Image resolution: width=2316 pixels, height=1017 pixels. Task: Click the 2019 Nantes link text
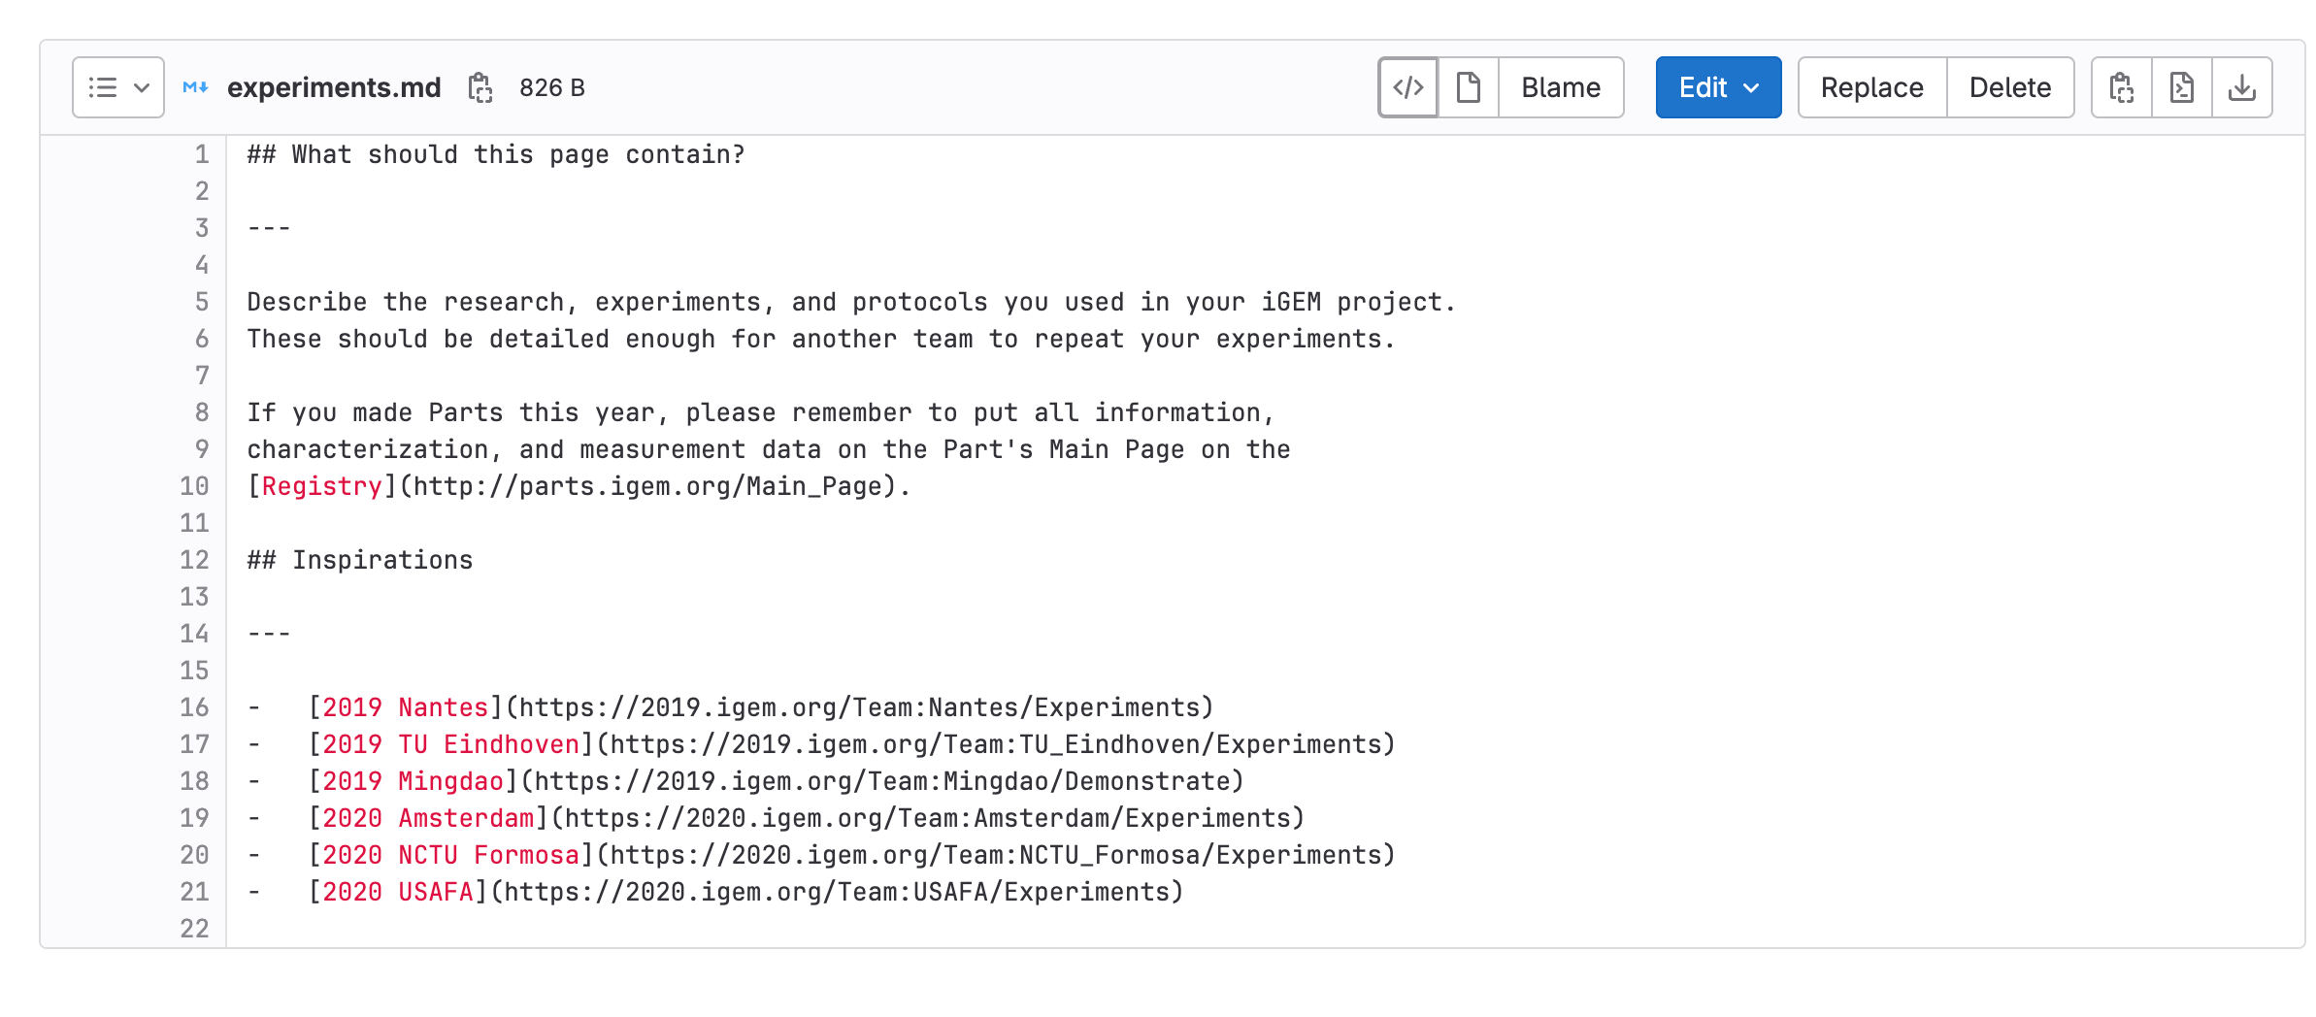pyautogui.click(x=405, y=707)
